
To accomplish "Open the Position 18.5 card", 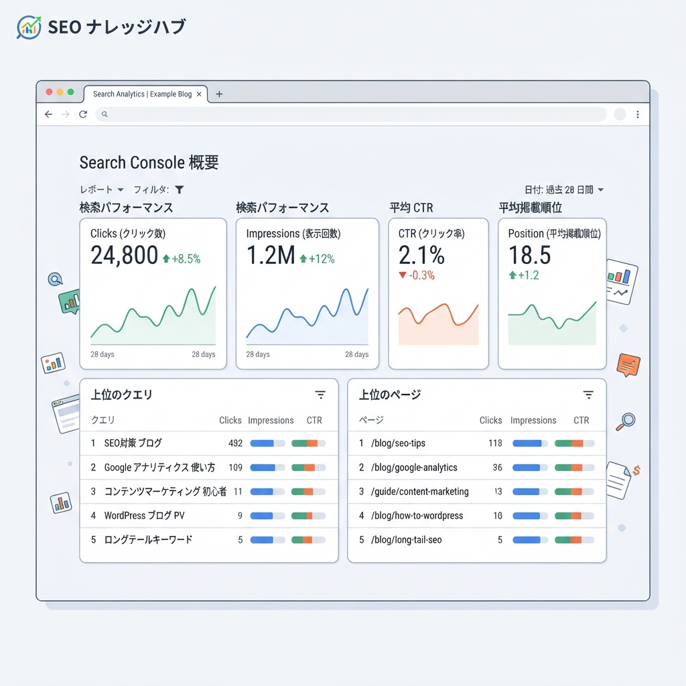I will tap(552, 293).
